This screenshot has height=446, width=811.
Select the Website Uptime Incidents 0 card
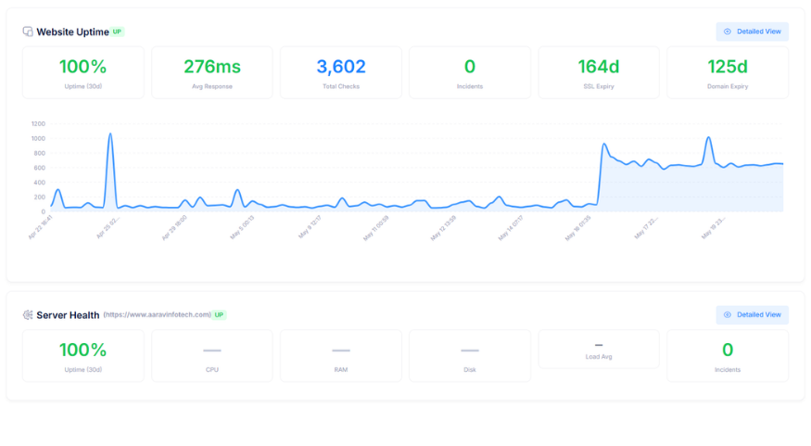(x=470, y=72)
